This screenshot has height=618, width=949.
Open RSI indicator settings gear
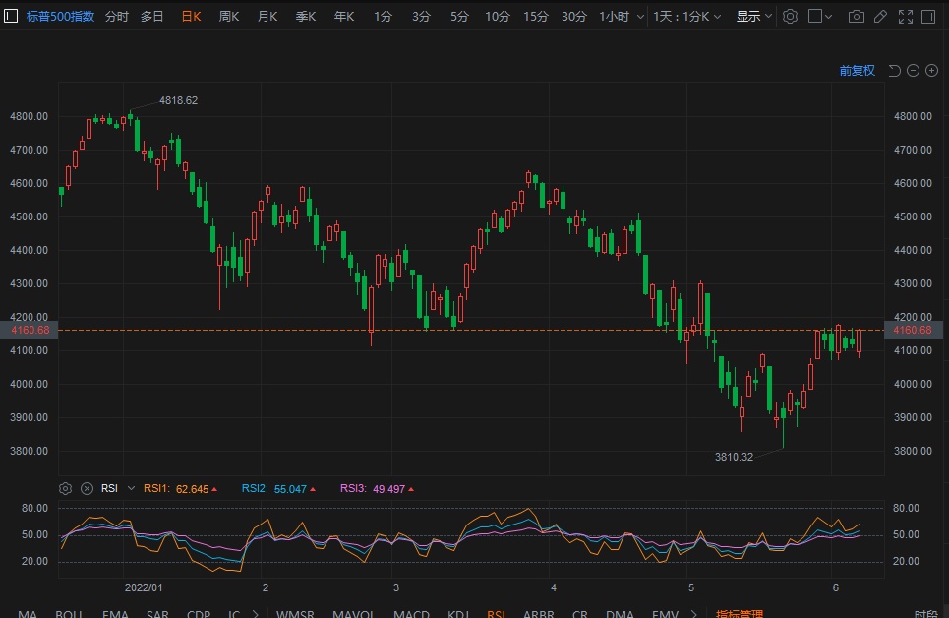[66, 488]
